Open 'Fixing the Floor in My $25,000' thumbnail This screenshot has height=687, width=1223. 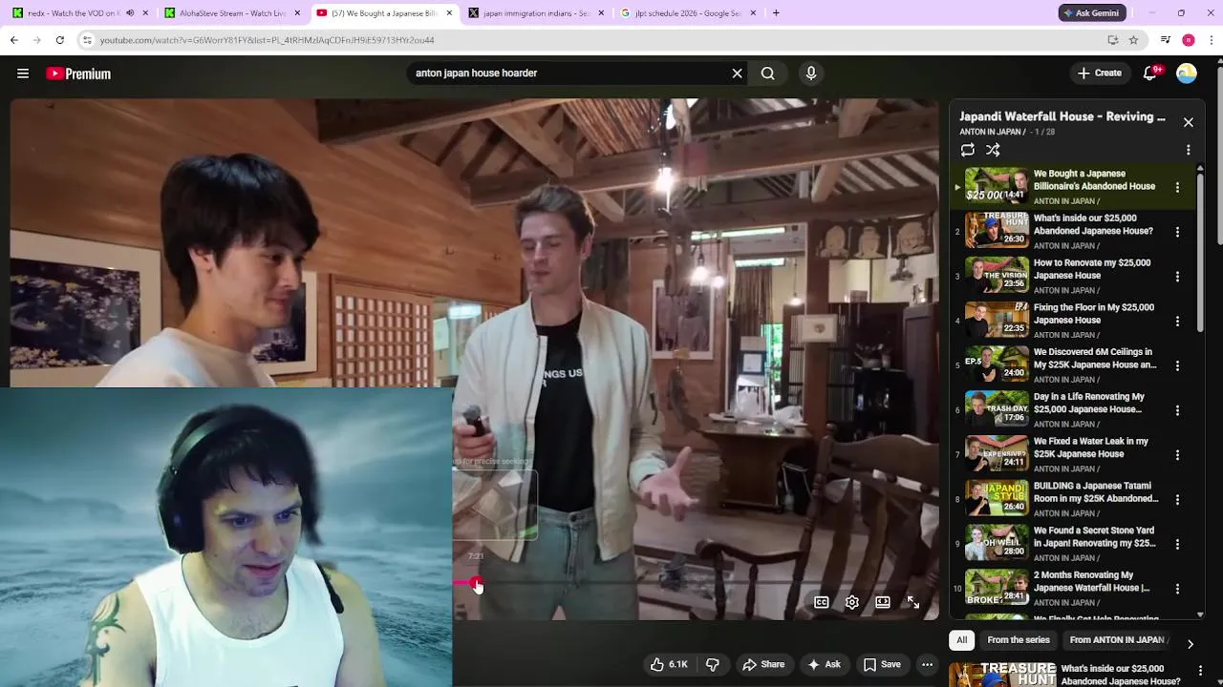point(997,320)
